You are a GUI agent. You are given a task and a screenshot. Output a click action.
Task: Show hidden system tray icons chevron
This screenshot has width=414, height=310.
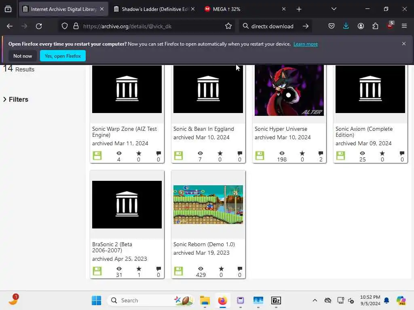pyautogui.click(x=315, y=300)
